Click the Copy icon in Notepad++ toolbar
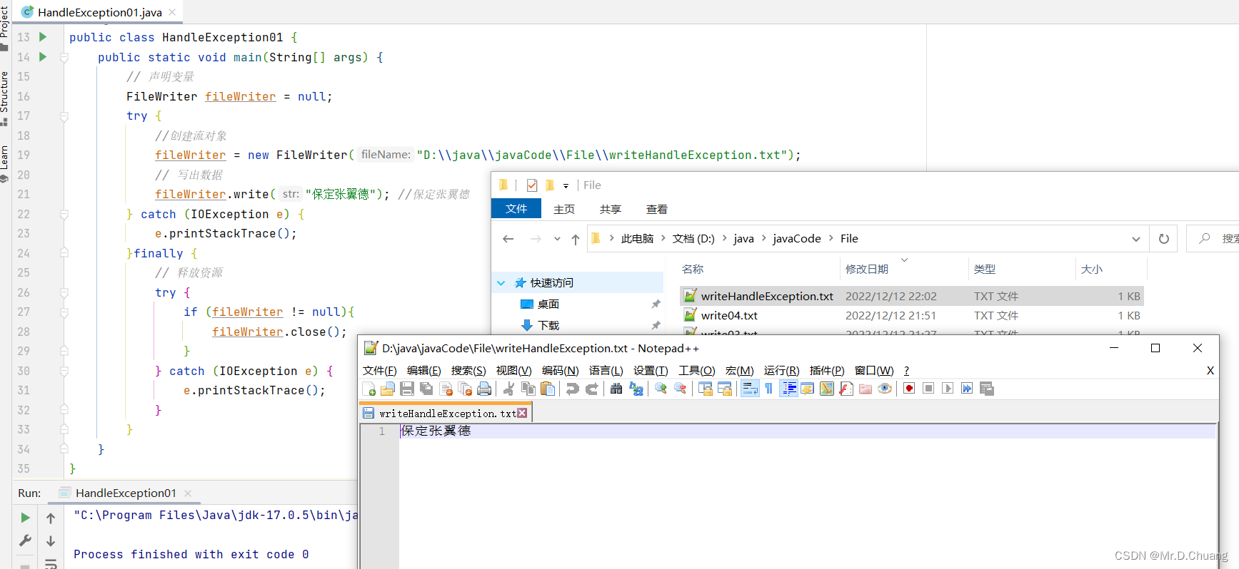Screen dimensions: 1239x569 (528, 389)
